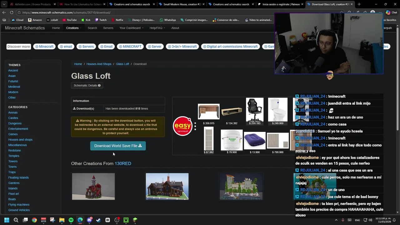This screenshot has width=400, height=225.
Task: Open the WhatsApp bookmark
Action: pyautogui.click(x=167, y=20)
